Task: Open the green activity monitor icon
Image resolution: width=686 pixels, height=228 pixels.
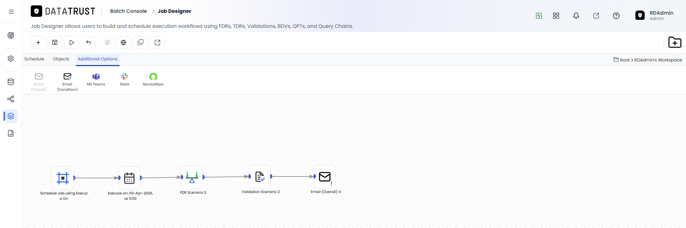Action: [539, 16]
